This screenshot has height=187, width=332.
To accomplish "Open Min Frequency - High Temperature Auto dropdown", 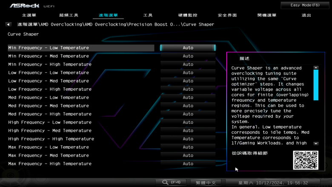I will [x=188, y=64].
